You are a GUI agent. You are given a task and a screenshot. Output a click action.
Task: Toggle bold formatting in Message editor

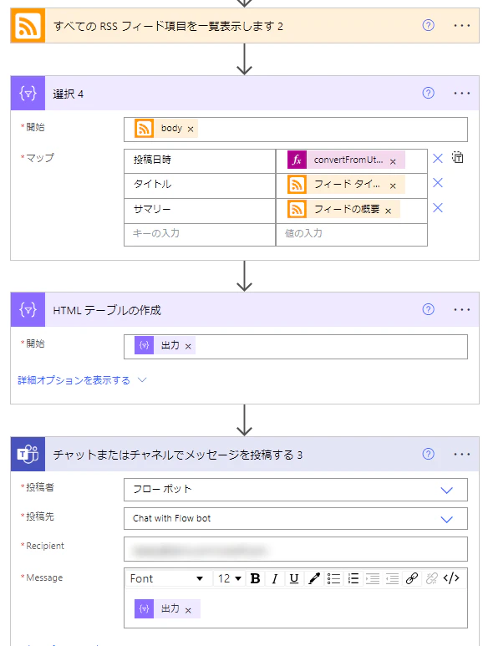(x=255, y=578)
